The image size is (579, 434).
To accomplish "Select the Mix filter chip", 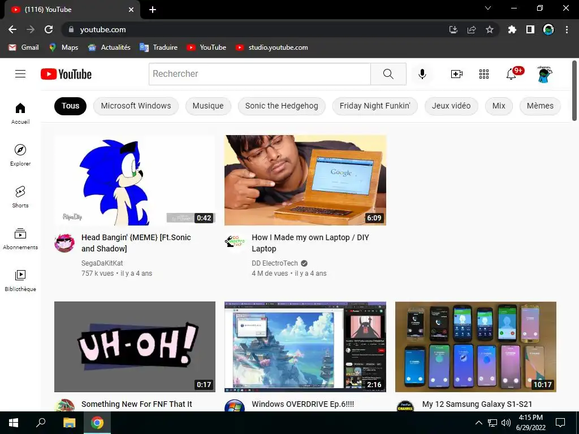I will pos(499,106).
